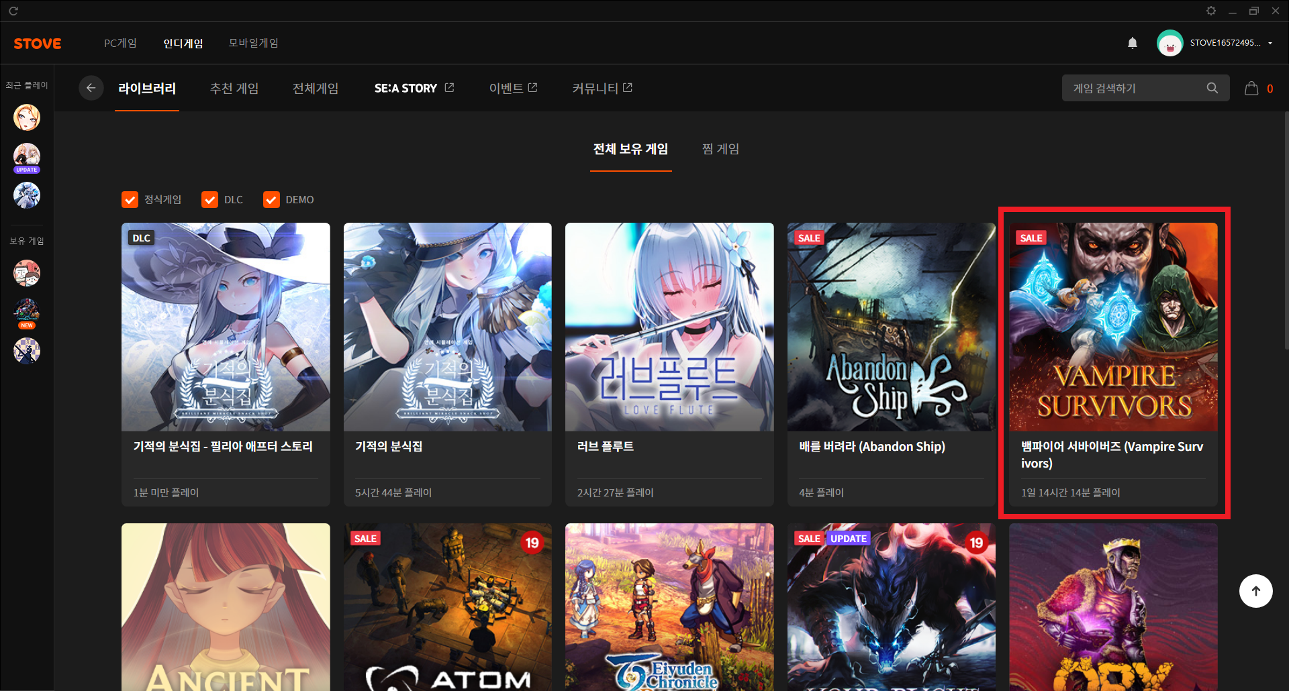1289x691 pixels.
Task: Open the Vampire Survivors game thumbnail
Action: click(x=1112, y=327)
